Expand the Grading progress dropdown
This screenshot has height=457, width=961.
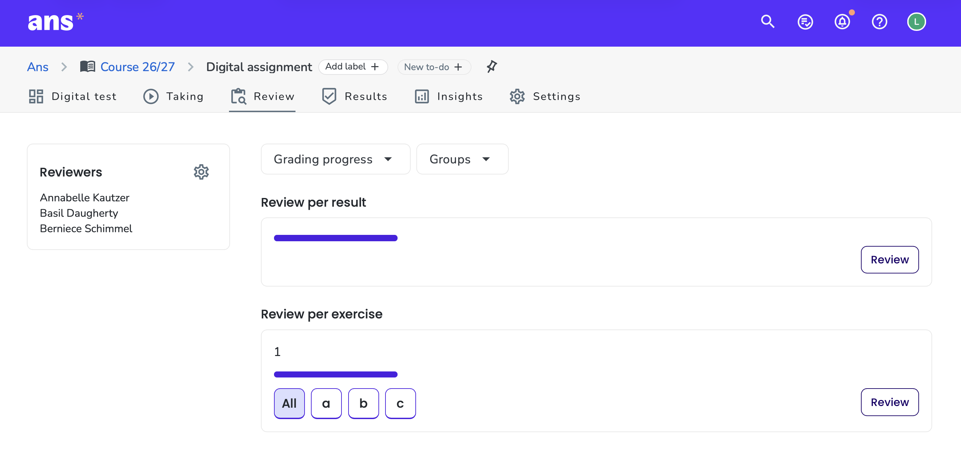point(335,159)
